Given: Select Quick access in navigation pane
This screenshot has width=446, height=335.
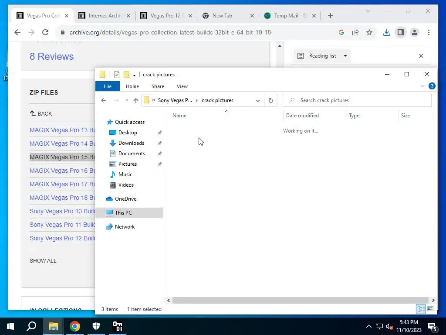Looking at the screenshot, I should (129, 122).
